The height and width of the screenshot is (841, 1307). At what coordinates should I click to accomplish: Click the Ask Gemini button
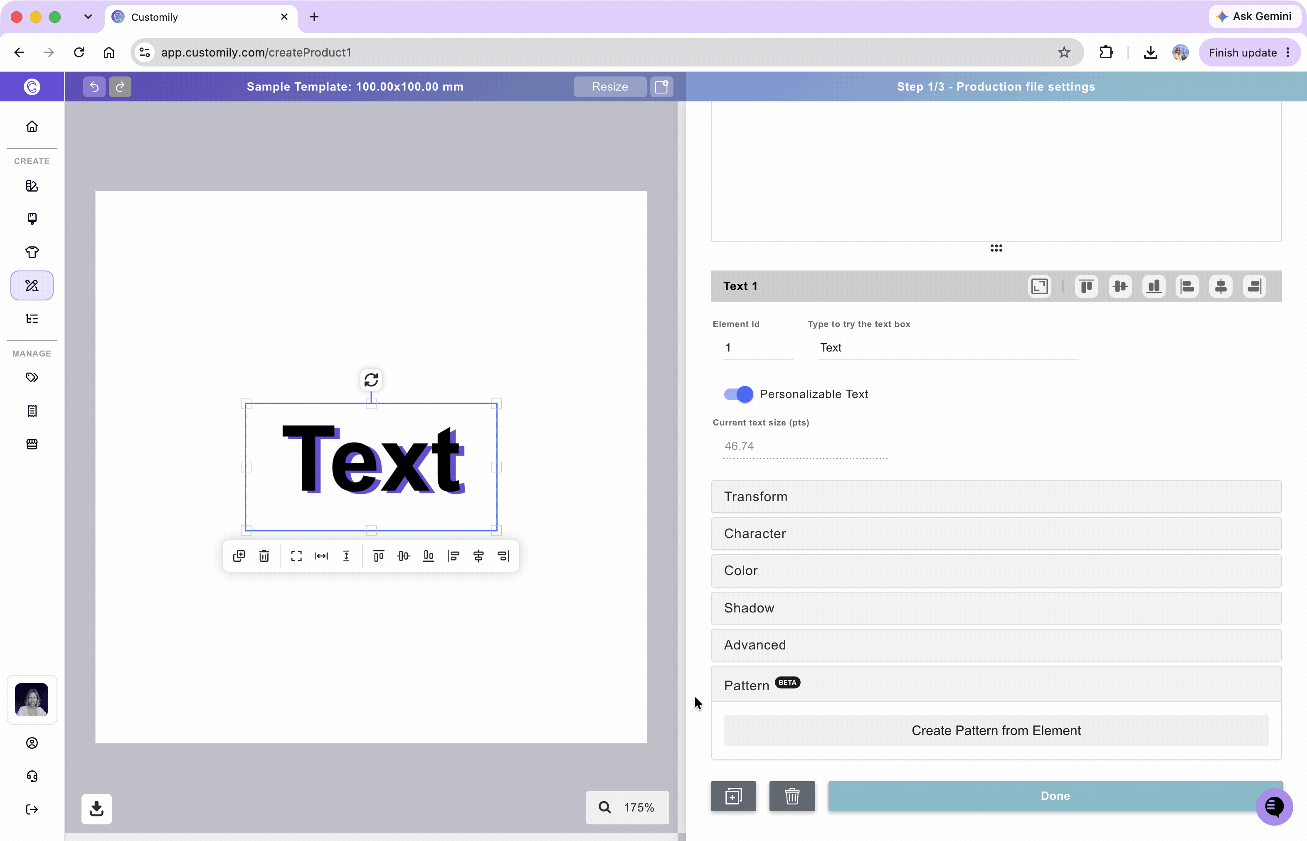[x=1255, y=16]
